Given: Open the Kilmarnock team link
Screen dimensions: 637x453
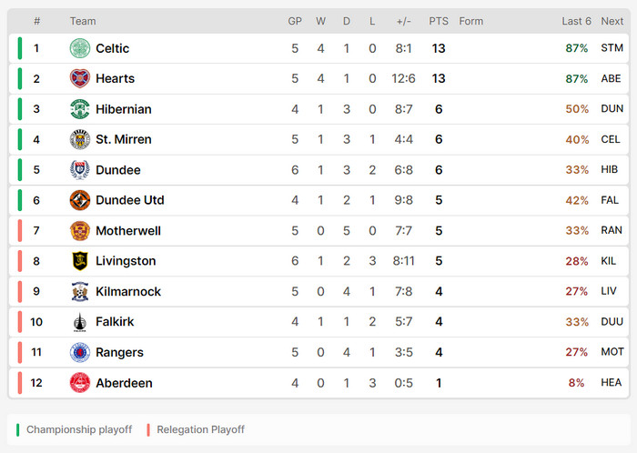Looking at the screenshot, I should [128, 292].
